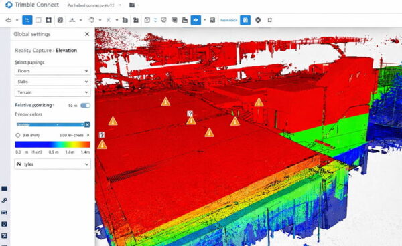This screenshot has height=246, width=402.
Task: Click the Elevation breadcrumb label
Action: point(66,51)
